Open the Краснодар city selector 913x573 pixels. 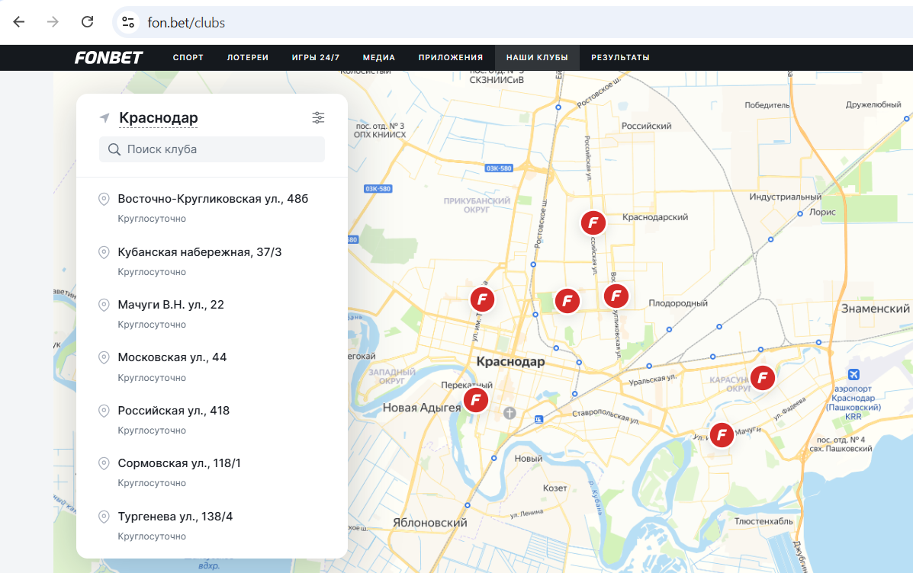click(x=159, y=118)
